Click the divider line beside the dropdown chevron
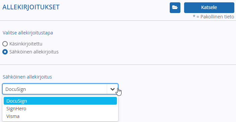Image resolution: width=236 pixels, height=122 pixels. coord(107,89)
